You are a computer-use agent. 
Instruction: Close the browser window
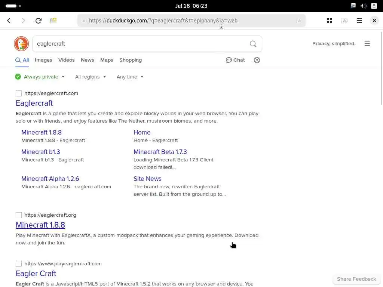coord(374,21)
